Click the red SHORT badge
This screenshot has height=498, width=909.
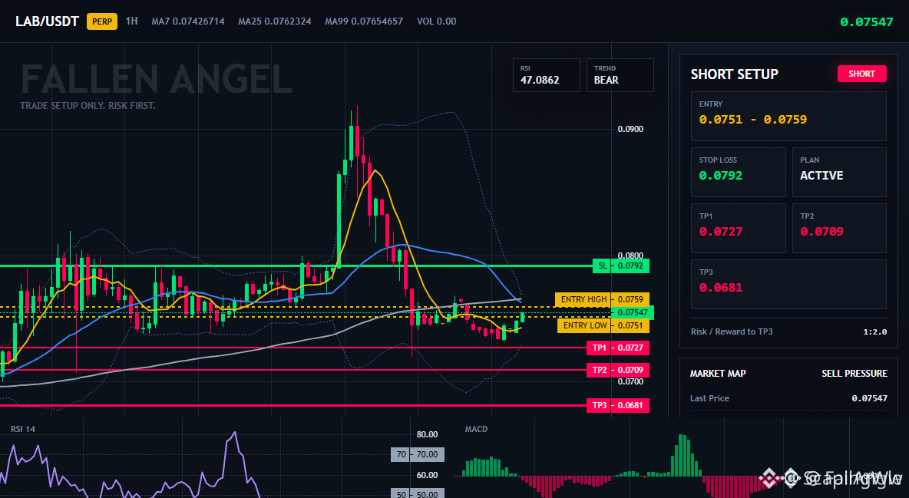[x=861, y=74]
